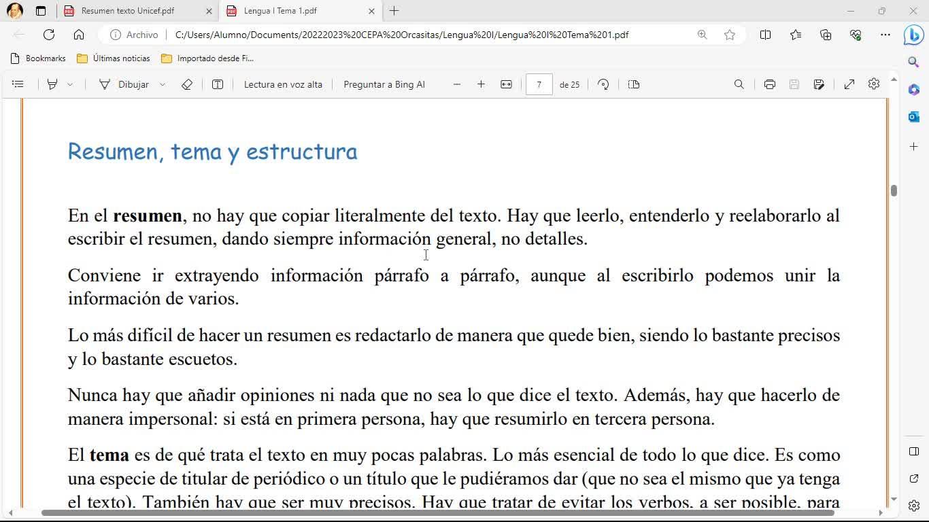The width and height of the screenshot is (929, 522).
Task: Zoom out the PDF with the minus icon
Action: point(457,84)
